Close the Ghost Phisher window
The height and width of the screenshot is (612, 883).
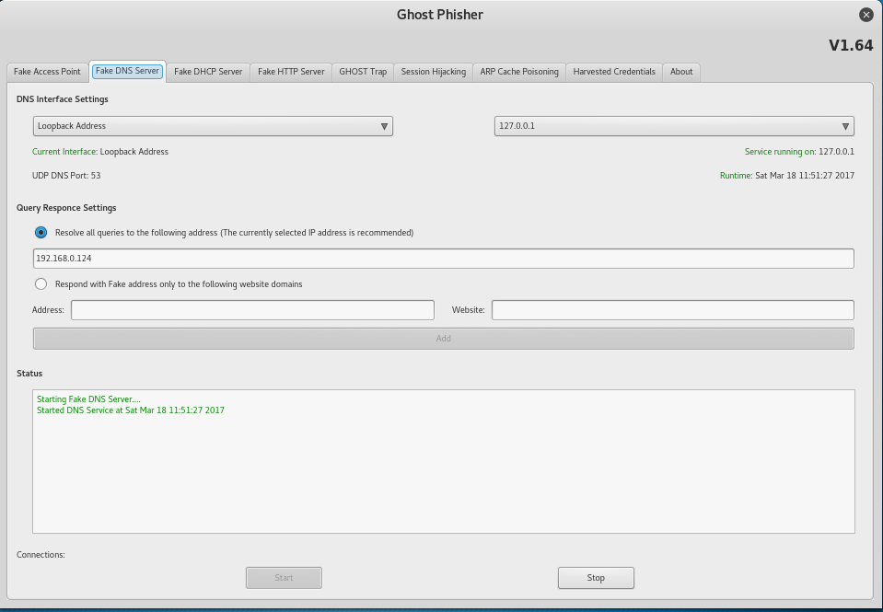click(x=866, y=15)
